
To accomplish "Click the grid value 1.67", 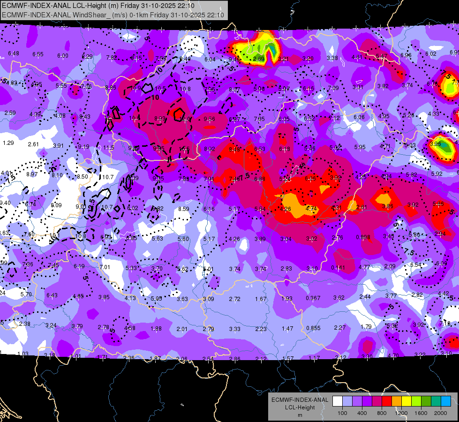I will tap(261, 299).
